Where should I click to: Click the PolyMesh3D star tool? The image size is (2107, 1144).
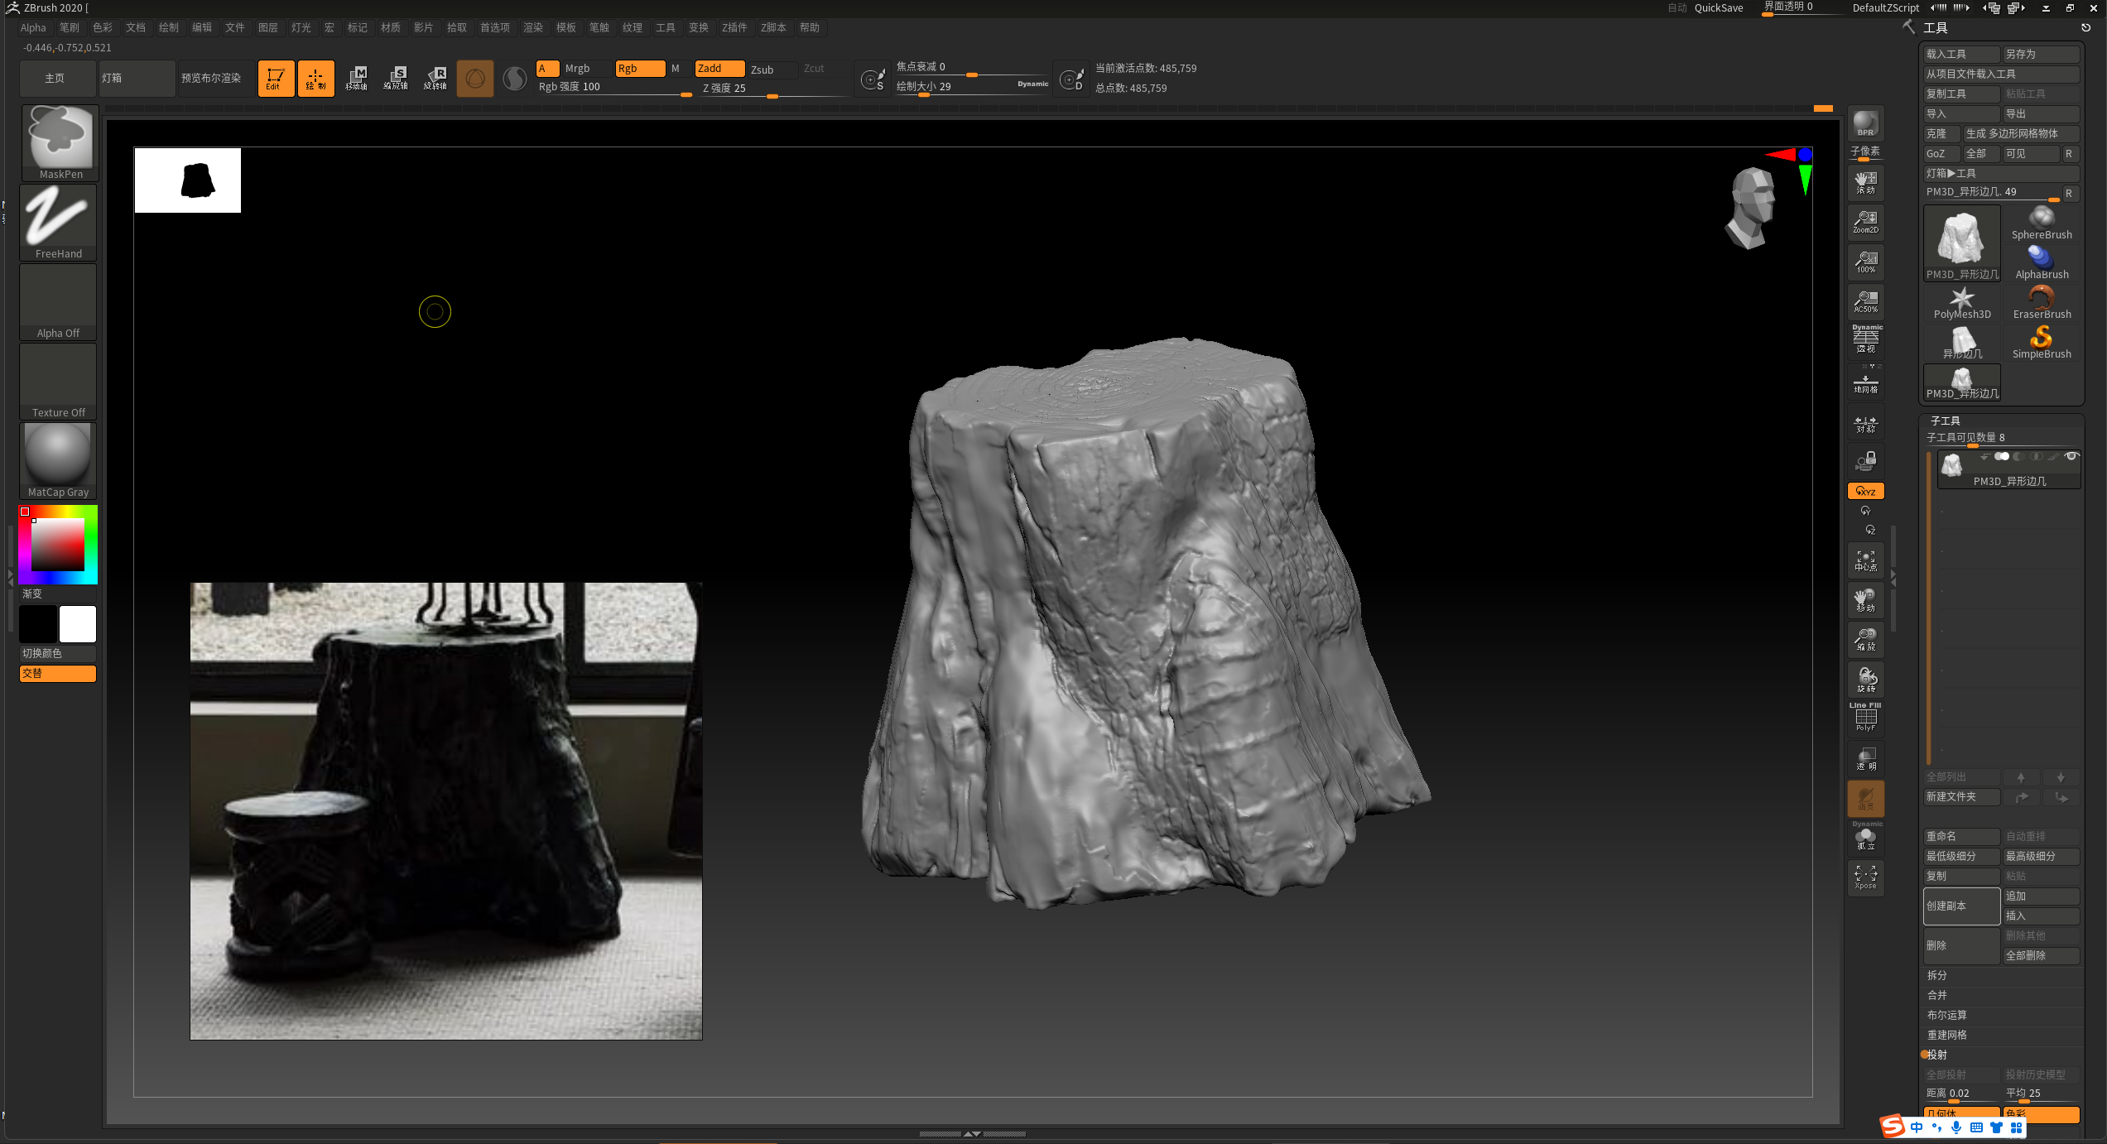[x=1961, y=301]
